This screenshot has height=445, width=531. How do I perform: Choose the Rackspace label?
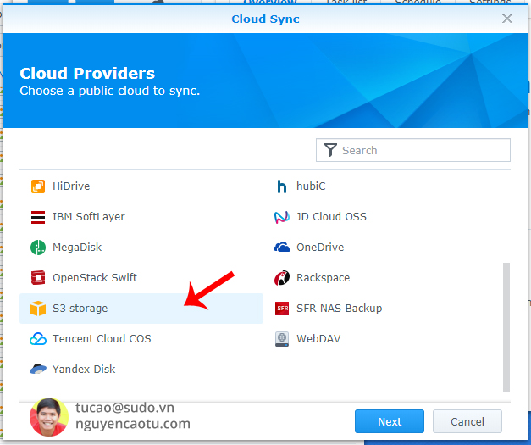click(x=323, y=277)
